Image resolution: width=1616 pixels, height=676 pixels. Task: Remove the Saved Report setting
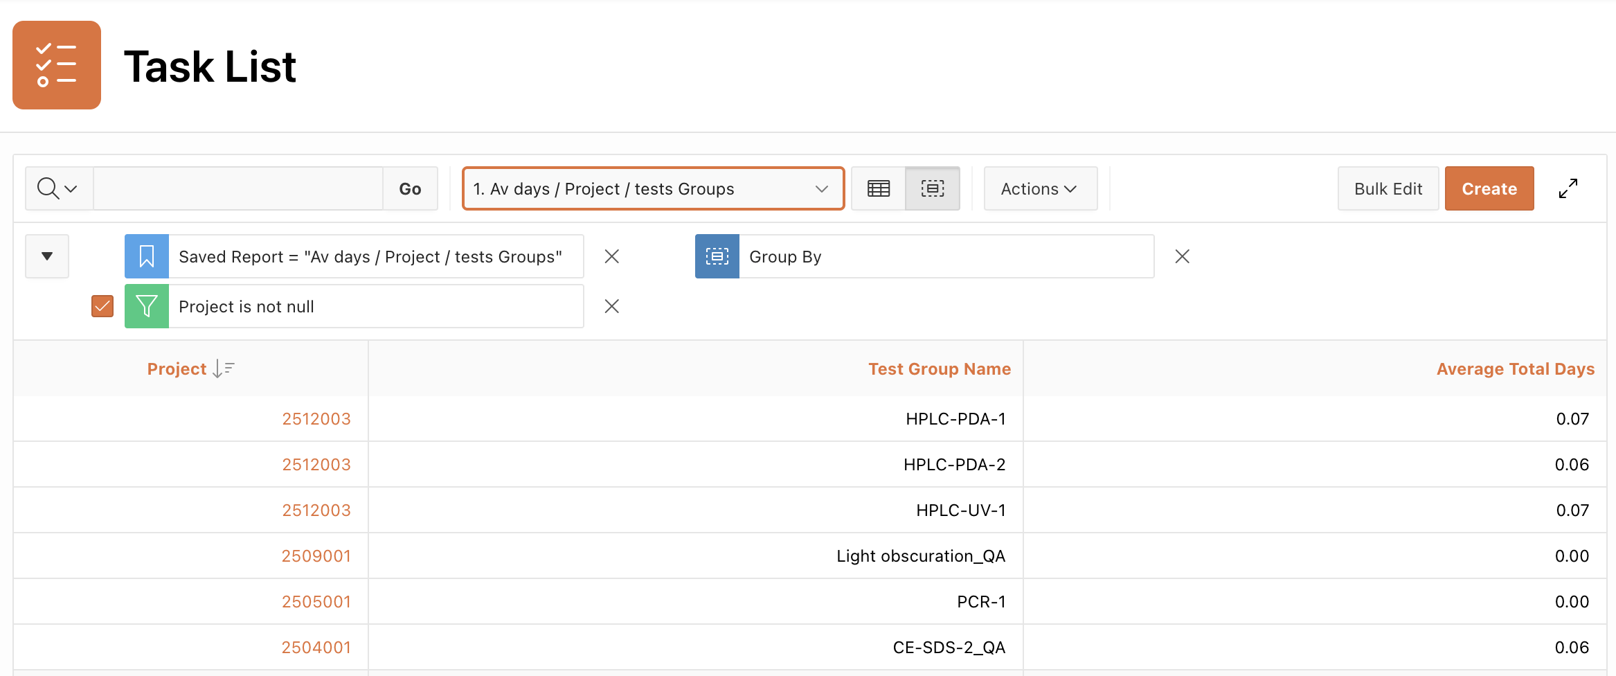611,256
